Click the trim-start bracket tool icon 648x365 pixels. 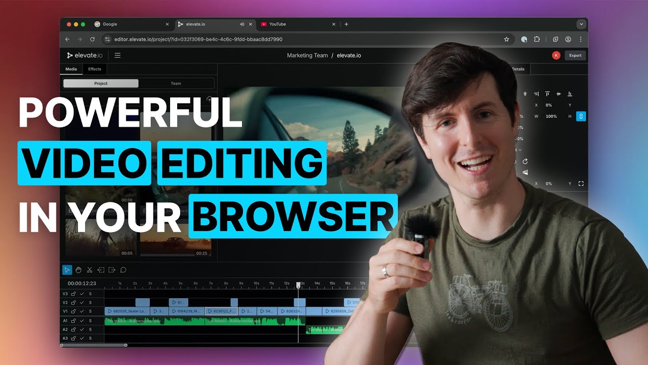101,270
